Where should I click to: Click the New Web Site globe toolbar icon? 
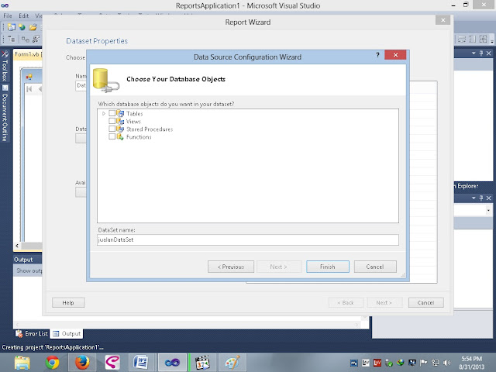point(22,28)
